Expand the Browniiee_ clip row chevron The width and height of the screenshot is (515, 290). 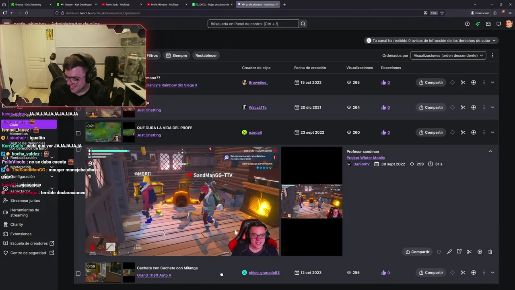click(x=492, y=83)
